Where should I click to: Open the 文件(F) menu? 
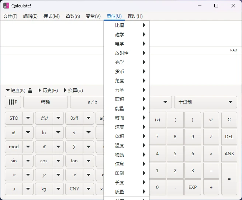tap(10, 16)
